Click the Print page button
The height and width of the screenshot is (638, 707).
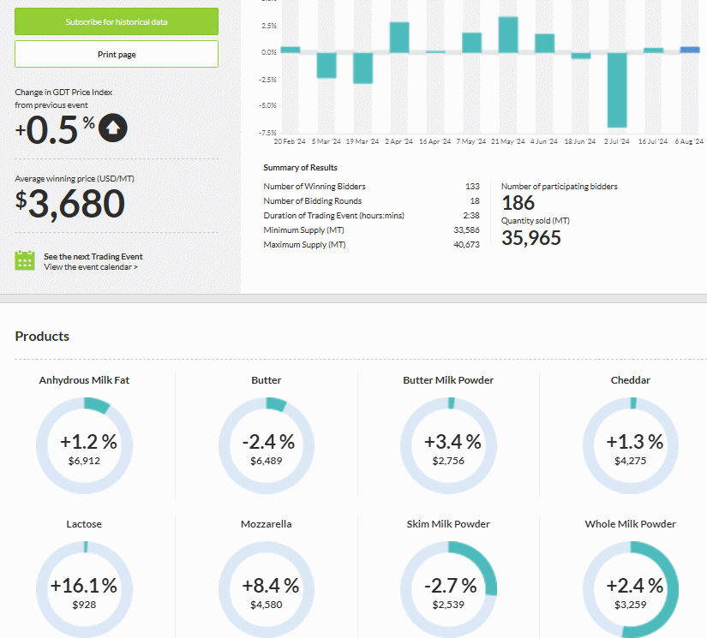[x=117, y=54]
